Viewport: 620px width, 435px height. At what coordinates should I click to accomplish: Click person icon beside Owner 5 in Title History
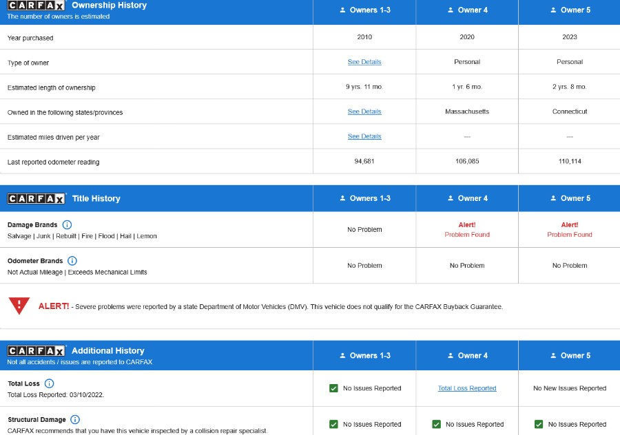point(553,198)
